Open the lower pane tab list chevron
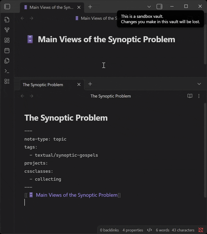 (x=199, y=84)
